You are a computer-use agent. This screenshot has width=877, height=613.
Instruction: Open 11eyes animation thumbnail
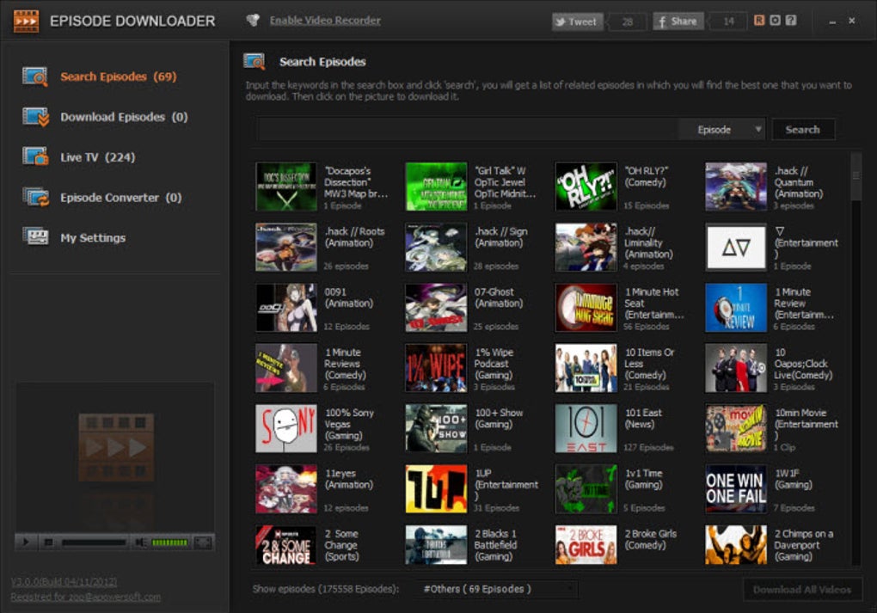[x=285, y=488]
